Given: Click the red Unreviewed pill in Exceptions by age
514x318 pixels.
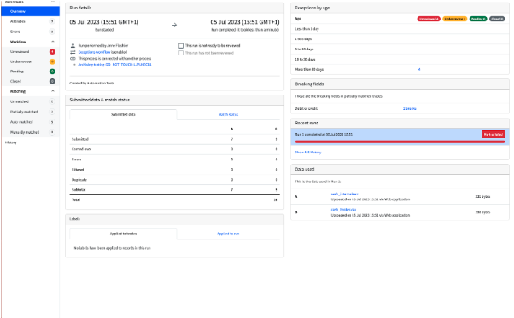Looking at the screenshot, I should click(x=429, y=19).
